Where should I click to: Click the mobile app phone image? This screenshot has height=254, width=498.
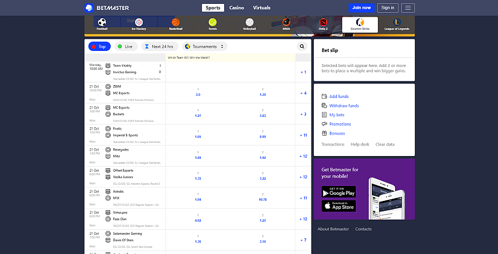click(387, 199)
